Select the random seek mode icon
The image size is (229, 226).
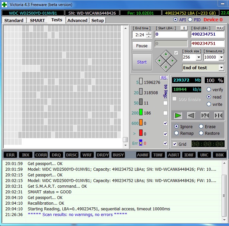[x=205, y=115]
